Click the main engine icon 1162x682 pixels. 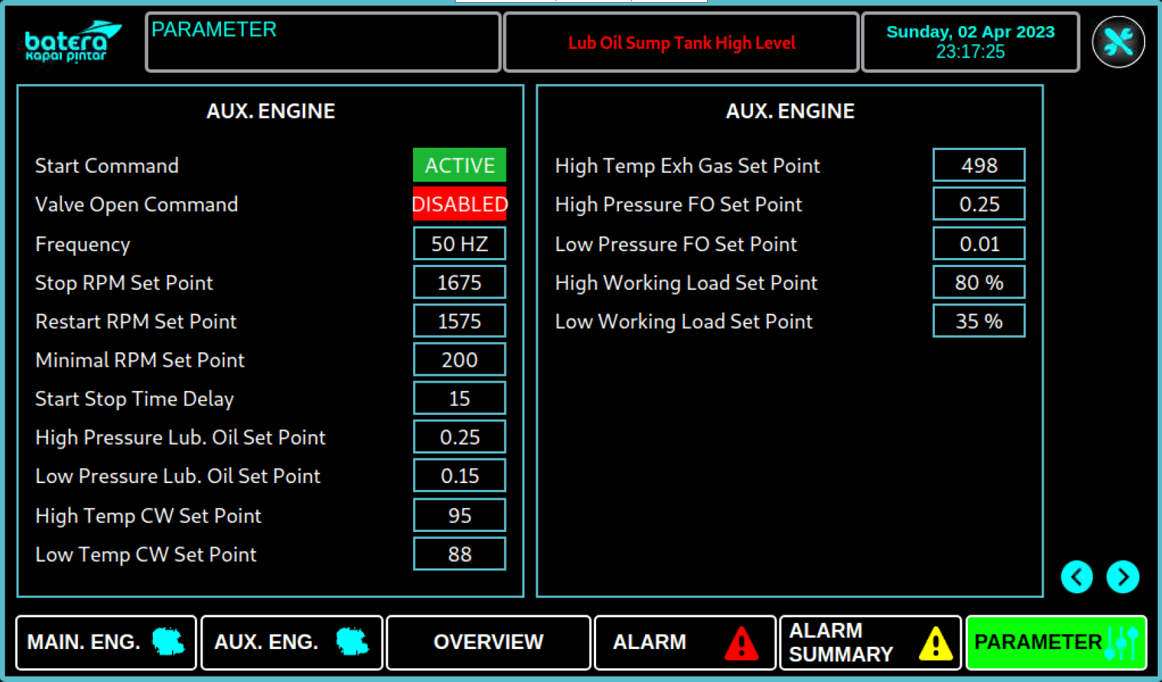(168, 641)
